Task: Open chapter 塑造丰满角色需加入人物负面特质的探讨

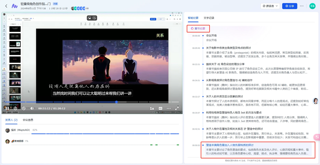Action: (230, 145)
